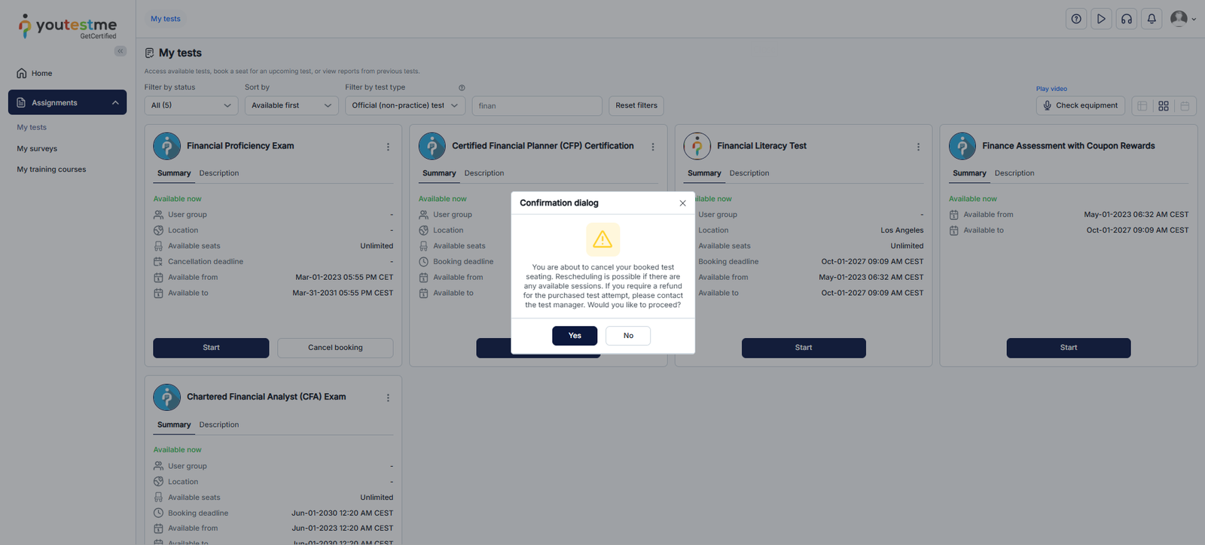
Task: Collapse the sidebar with double-chevron icon
Action: [x=120, y=51]
